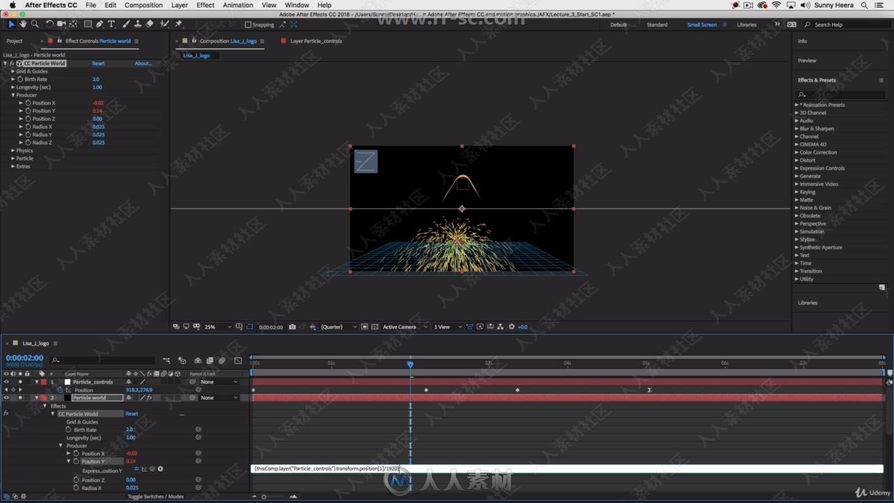Click the Show Channel color icon
The width and height of the screenshot is (894, 503).
click(x=312, y=327)
